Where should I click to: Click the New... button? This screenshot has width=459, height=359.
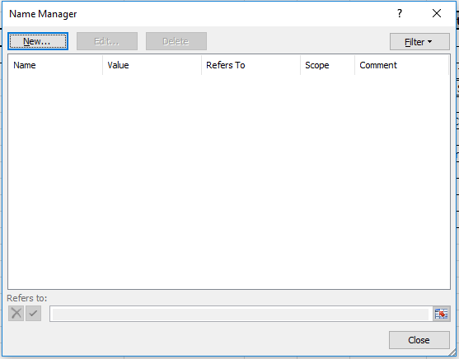pyautogui.click(x=38, y=41)
